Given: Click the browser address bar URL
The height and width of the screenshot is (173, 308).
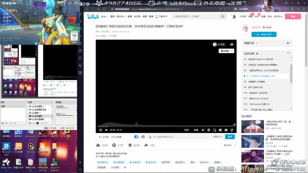Looking at the screenshot, I should pos(157,9).
